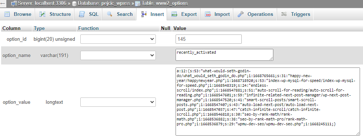Image resolution: width=363 pixels, height=139 pixels.
Task: Click the Search magnifier icon
Action: pyautogui.click(x=110, y=14)
